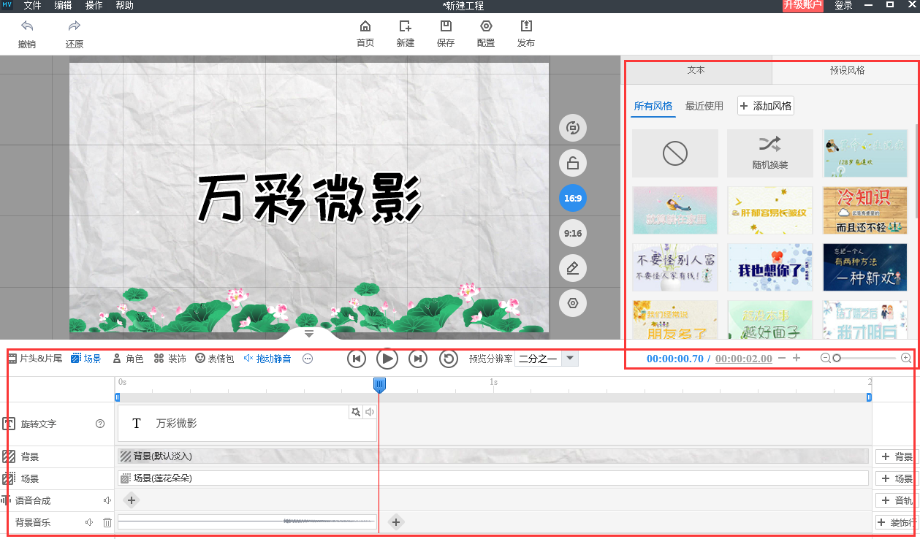The image size is (920, 539).
Task: Open 配置 settings icon
Action: coord(486,26)
